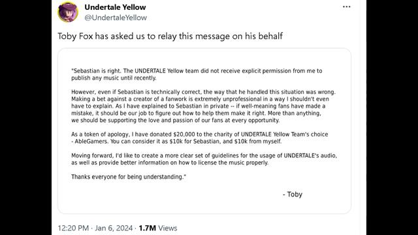Click "Thanks everyone for being understanding" line
418x235 pixels.
tap(129, 177)
